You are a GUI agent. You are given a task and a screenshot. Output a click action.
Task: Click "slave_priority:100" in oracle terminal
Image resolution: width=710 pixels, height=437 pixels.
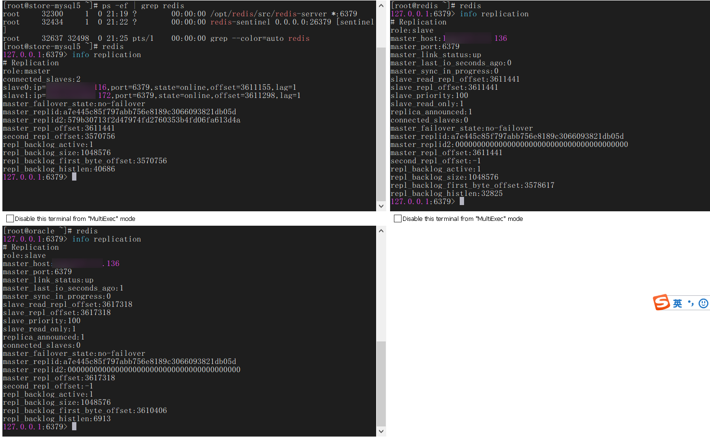[x=42, y=321]
